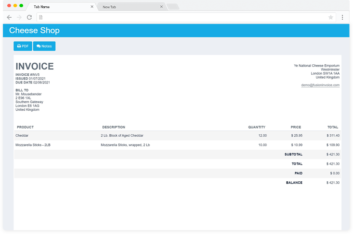Click the browser forward arrow

19,17
